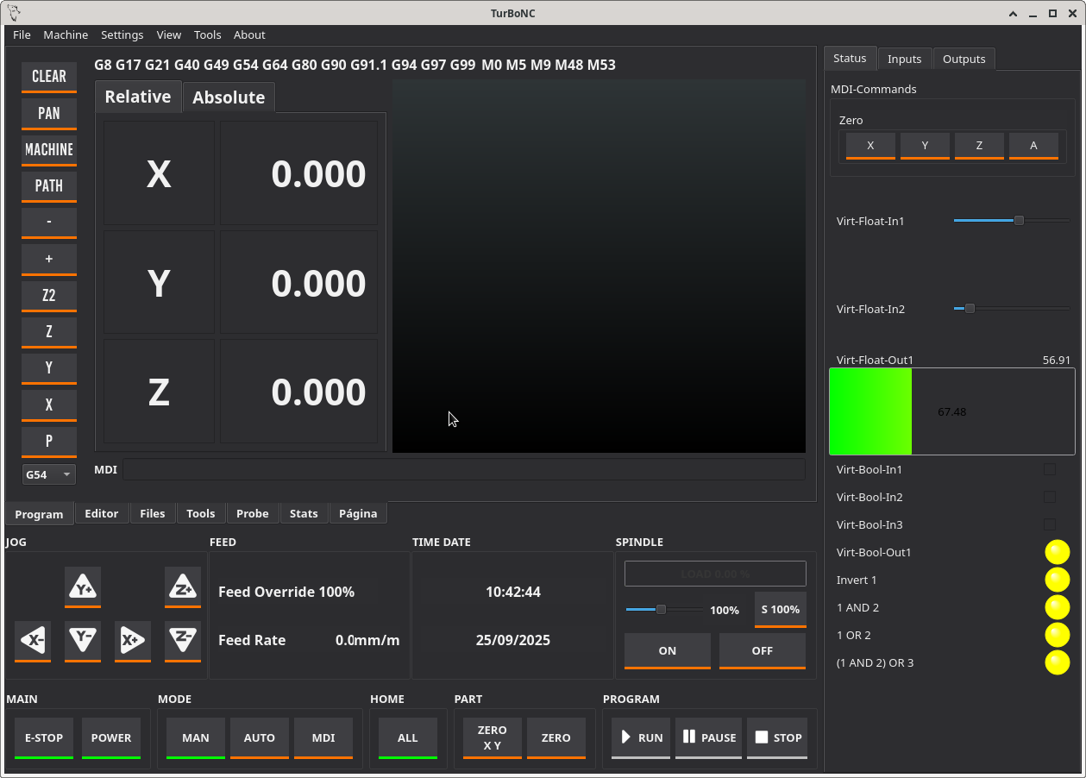Click the Y- jog arrow icon
Viewport: 1086px width, 778px height.
click(83, 641)
